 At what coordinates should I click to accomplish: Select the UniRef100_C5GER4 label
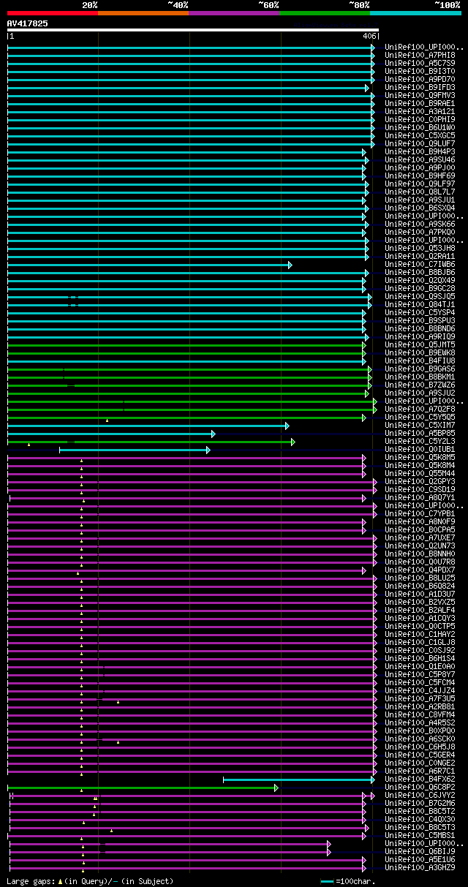pyautogui.click(x=420, y=755)
